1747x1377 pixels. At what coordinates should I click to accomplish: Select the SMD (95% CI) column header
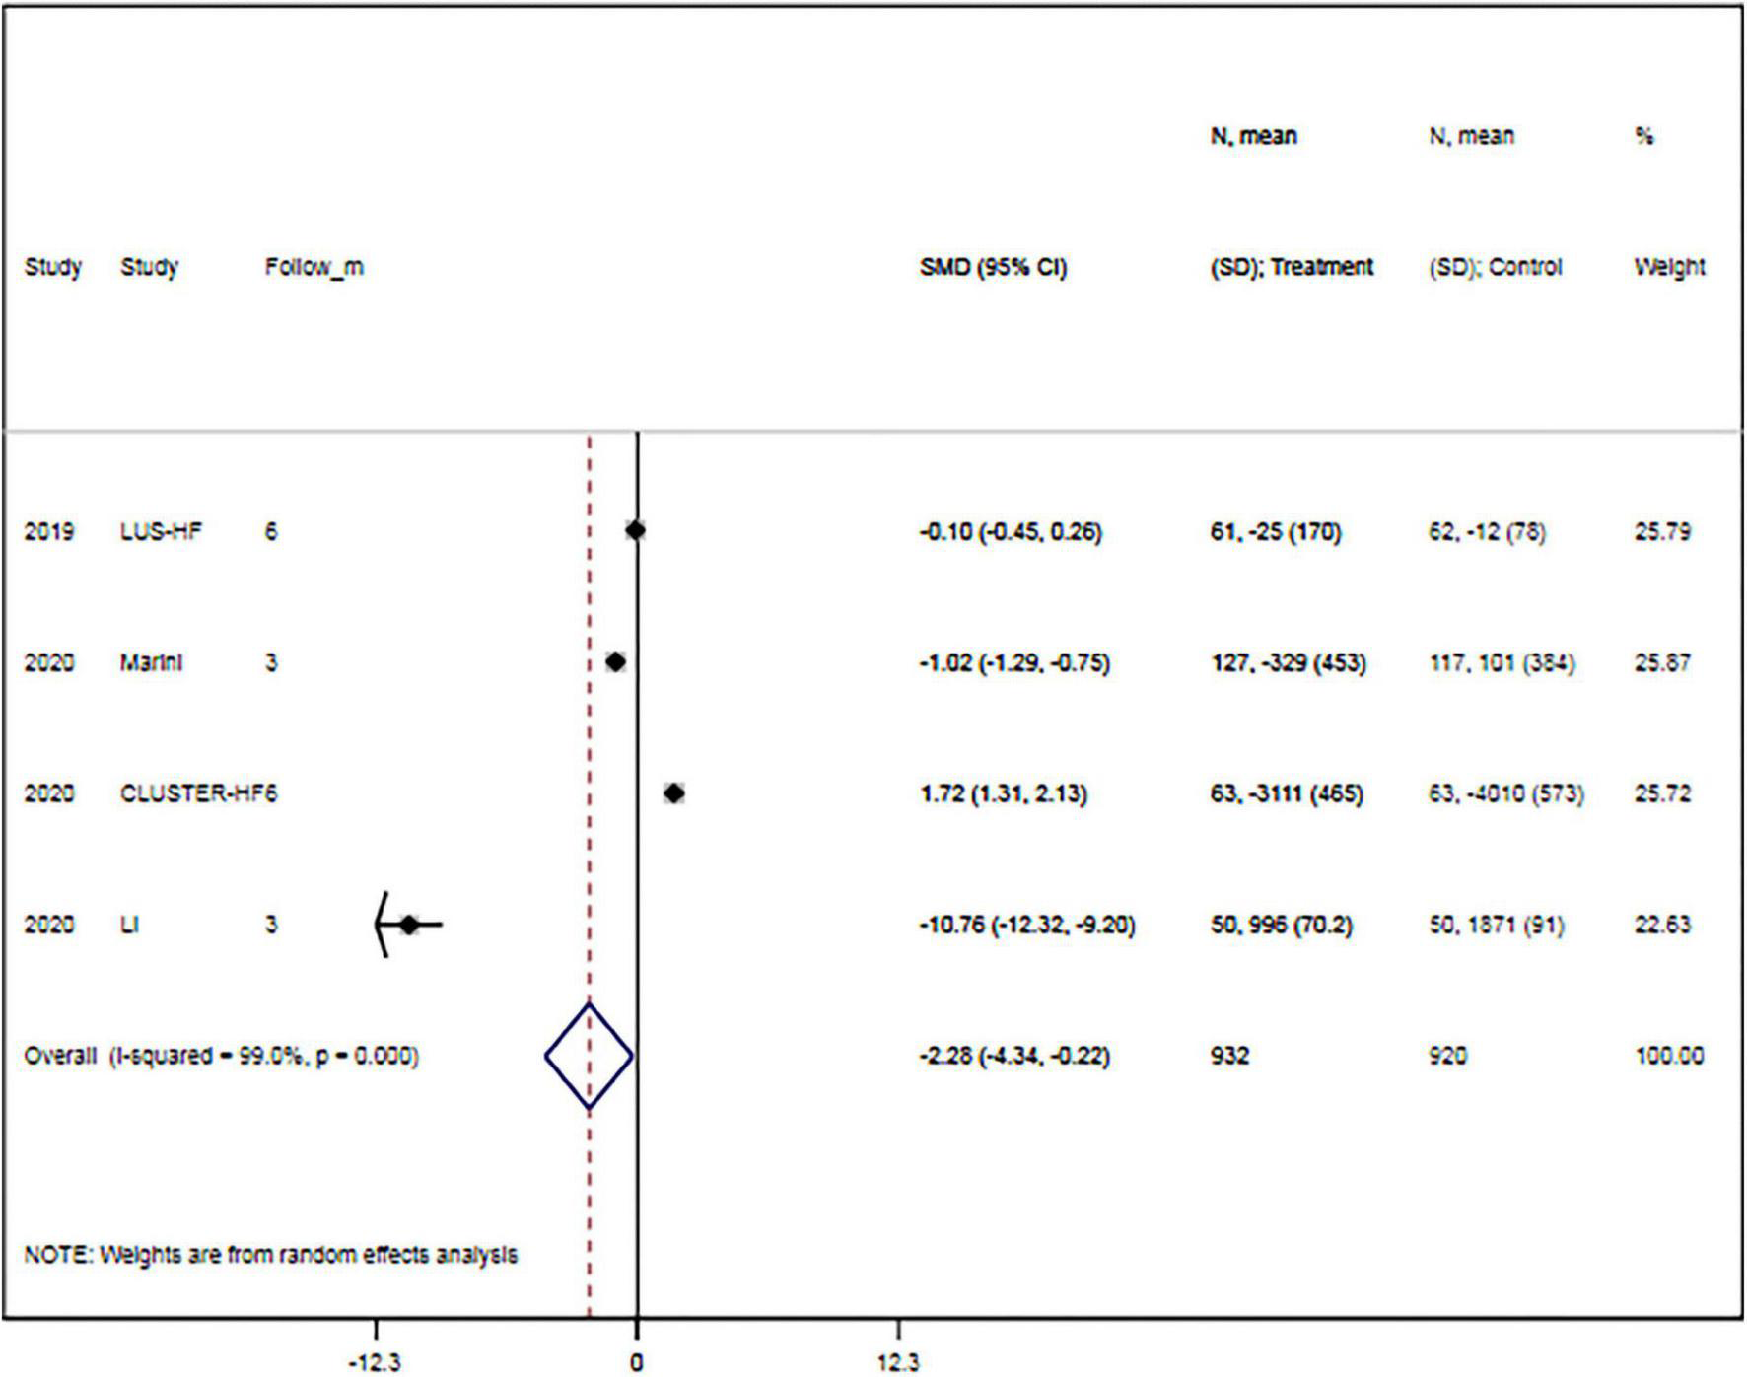(993, 266)
